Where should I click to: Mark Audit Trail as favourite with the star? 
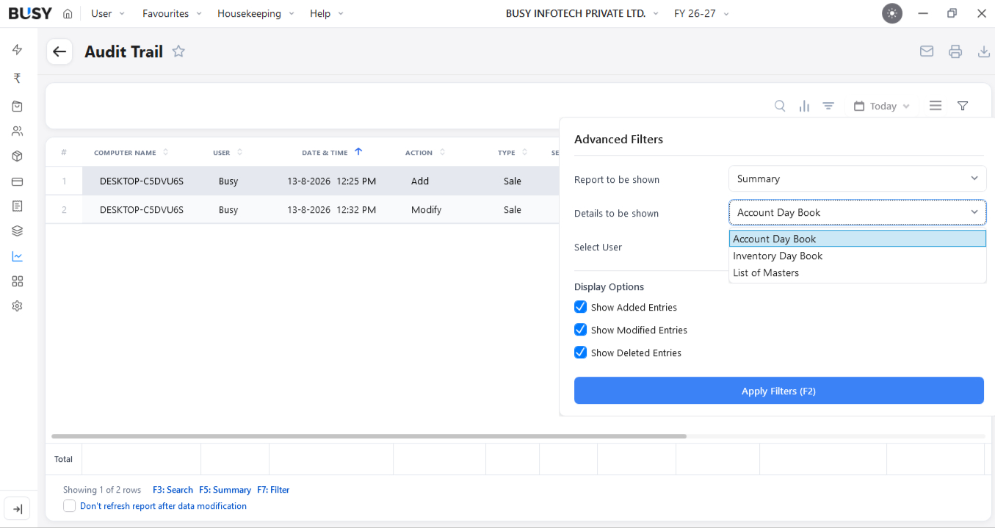point(178,51)
